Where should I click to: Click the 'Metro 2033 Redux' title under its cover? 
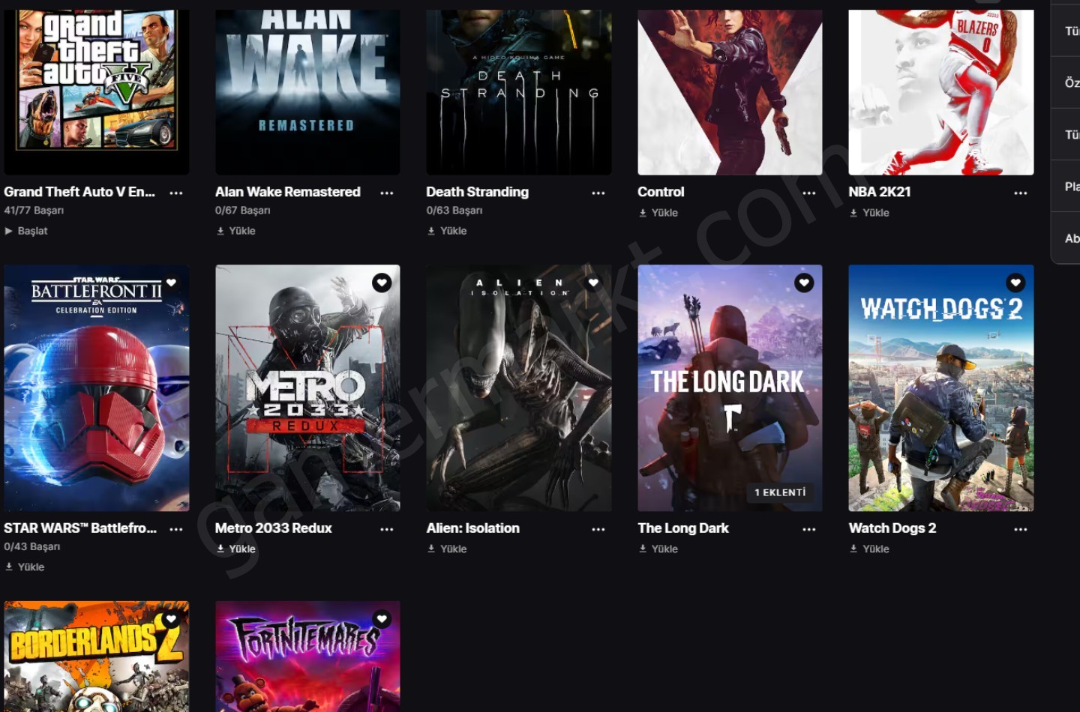[x=274, y=528]
